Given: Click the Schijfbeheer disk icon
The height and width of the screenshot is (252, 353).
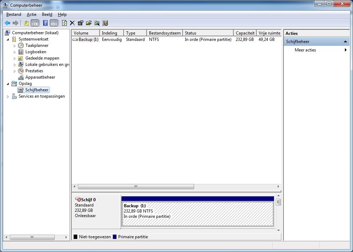Looking at the screenshot, I should point(21,90).
